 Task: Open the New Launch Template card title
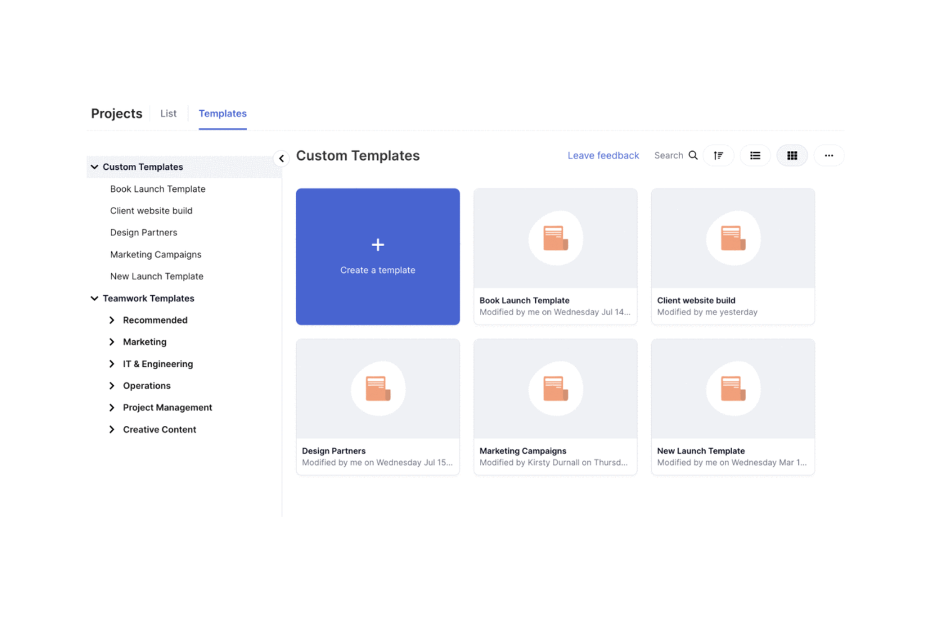[x=701, y=451]
